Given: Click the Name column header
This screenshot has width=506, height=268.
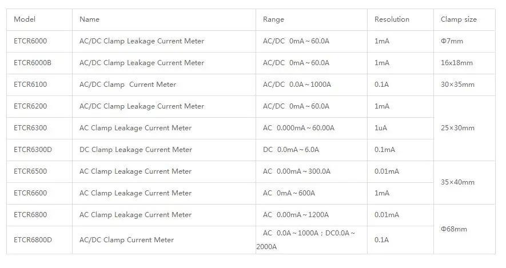Looking at the screenshot, I should click(x=164, y=19).
